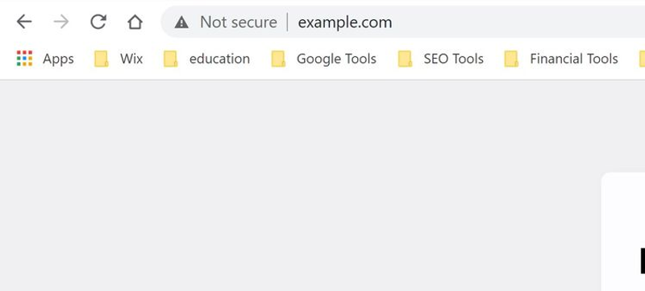Click the Apps shortcut label

[x=58, y=59]
